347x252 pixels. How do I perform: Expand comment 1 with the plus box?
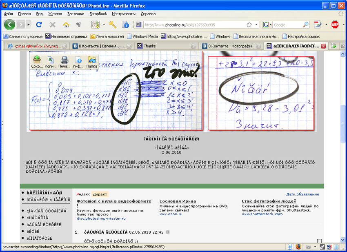[x=168, y=232]
